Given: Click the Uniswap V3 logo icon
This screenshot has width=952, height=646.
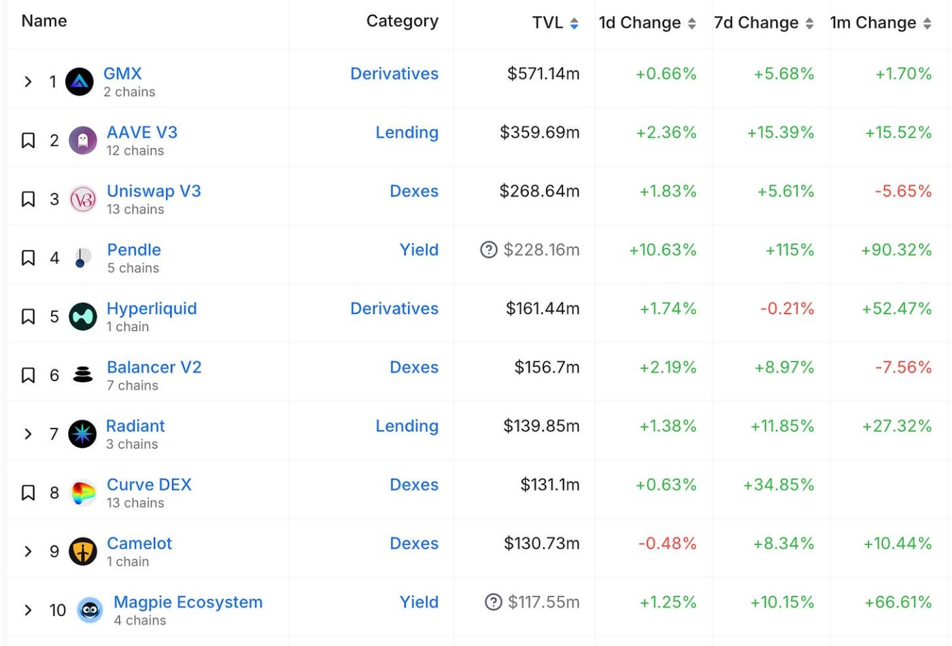Looking at the screenshot, I should (x=83, y=200).
